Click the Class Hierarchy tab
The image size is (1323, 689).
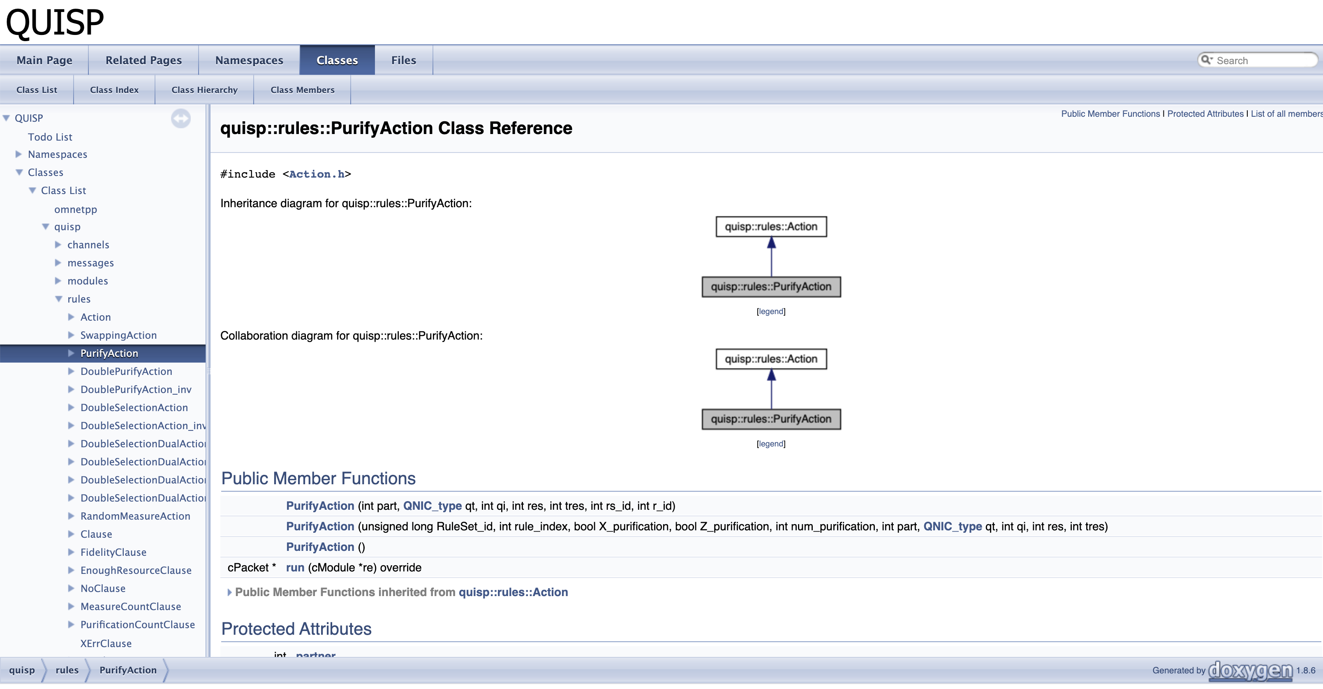click(x=205, y=89)
